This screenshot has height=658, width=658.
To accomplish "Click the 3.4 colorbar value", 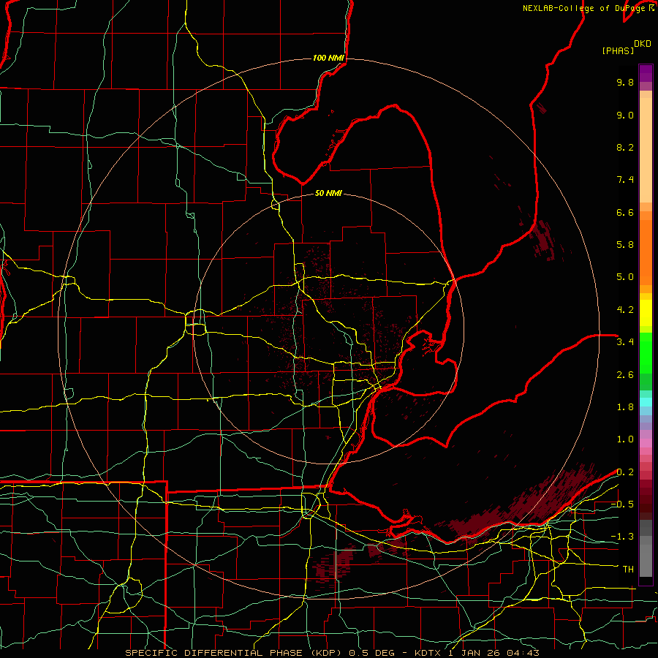I will [x=625, y=342].
